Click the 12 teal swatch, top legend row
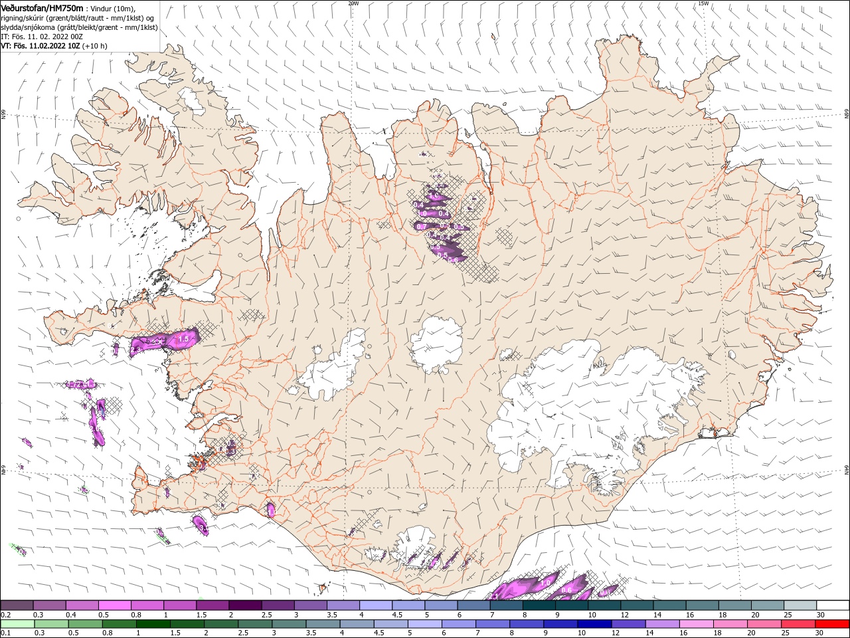This screenshot has height=638, width=850. 637,605
